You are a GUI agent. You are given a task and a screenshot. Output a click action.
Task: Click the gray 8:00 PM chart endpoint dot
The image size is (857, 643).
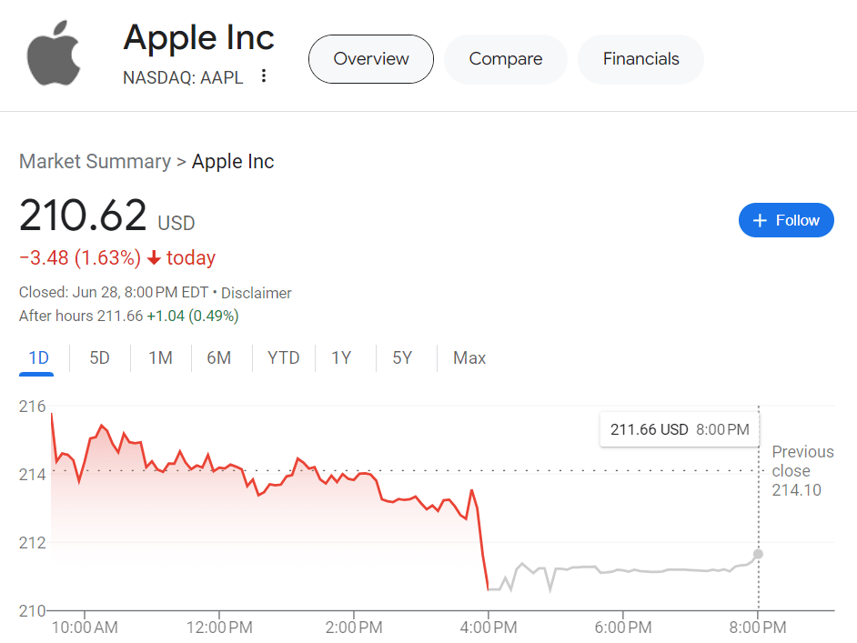pyautogui.click(x=758, y=554)
